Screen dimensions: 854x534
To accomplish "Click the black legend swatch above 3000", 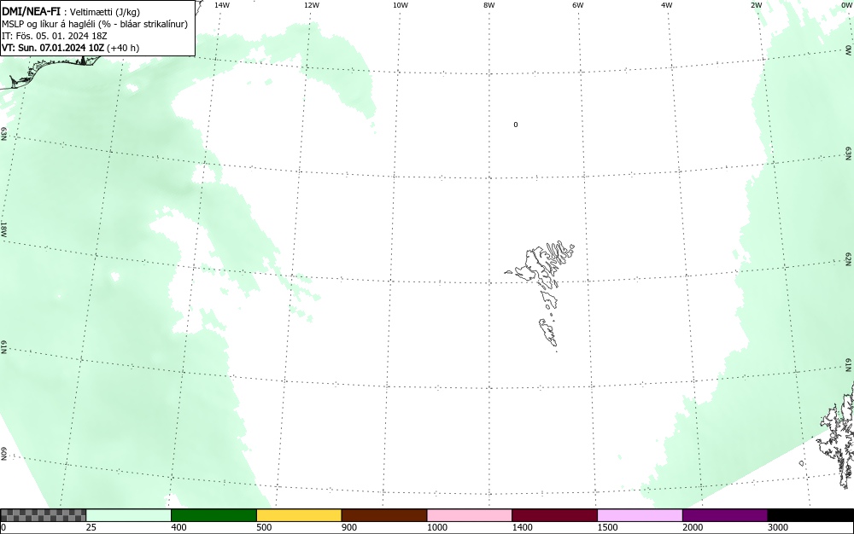I will [810, 515].
